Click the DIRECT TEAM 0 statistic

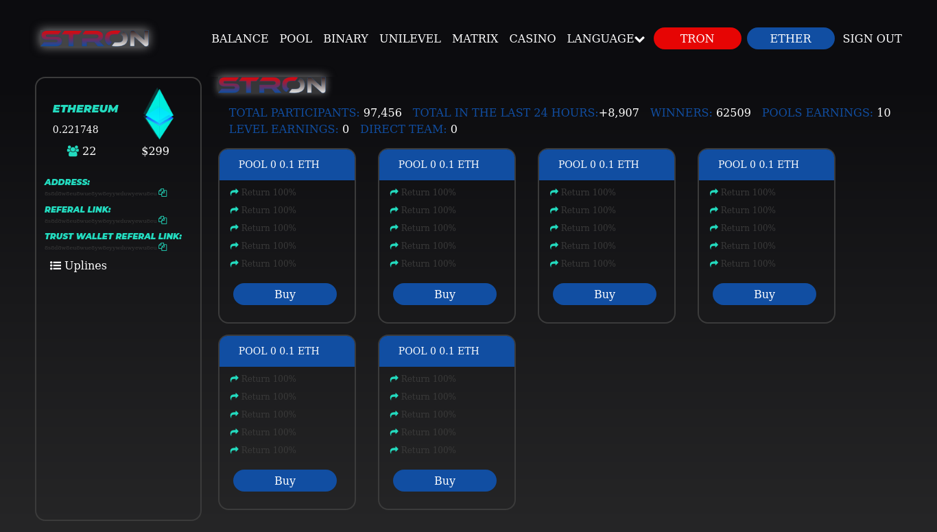[409, 129]
